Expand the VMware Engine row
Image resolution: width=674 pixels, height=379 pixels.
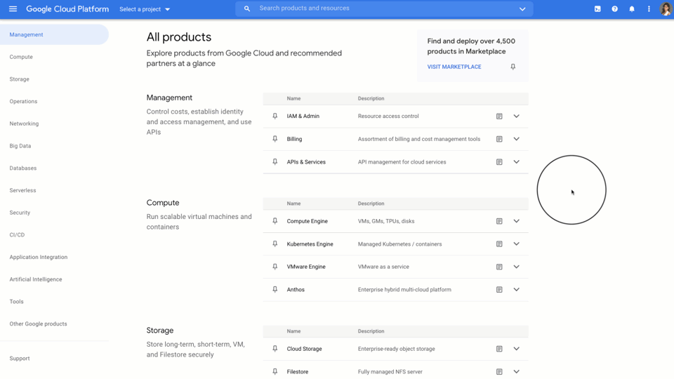tap(516, 267)
